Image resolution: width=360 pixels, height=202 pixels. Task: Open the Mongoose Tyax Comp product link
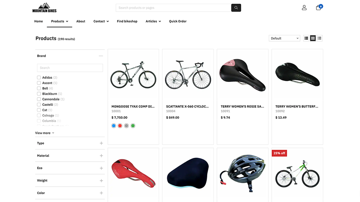coord(133,106)
